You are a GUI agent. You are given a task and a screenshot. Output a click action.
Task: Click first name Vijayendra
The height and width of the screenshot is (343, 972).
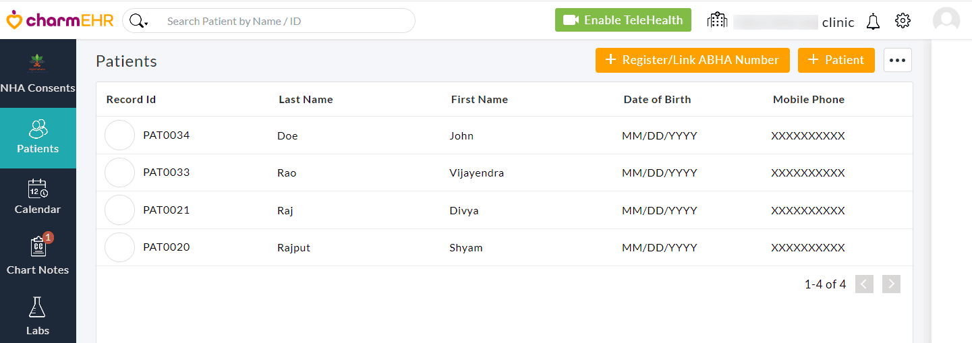tap(477, 173)
